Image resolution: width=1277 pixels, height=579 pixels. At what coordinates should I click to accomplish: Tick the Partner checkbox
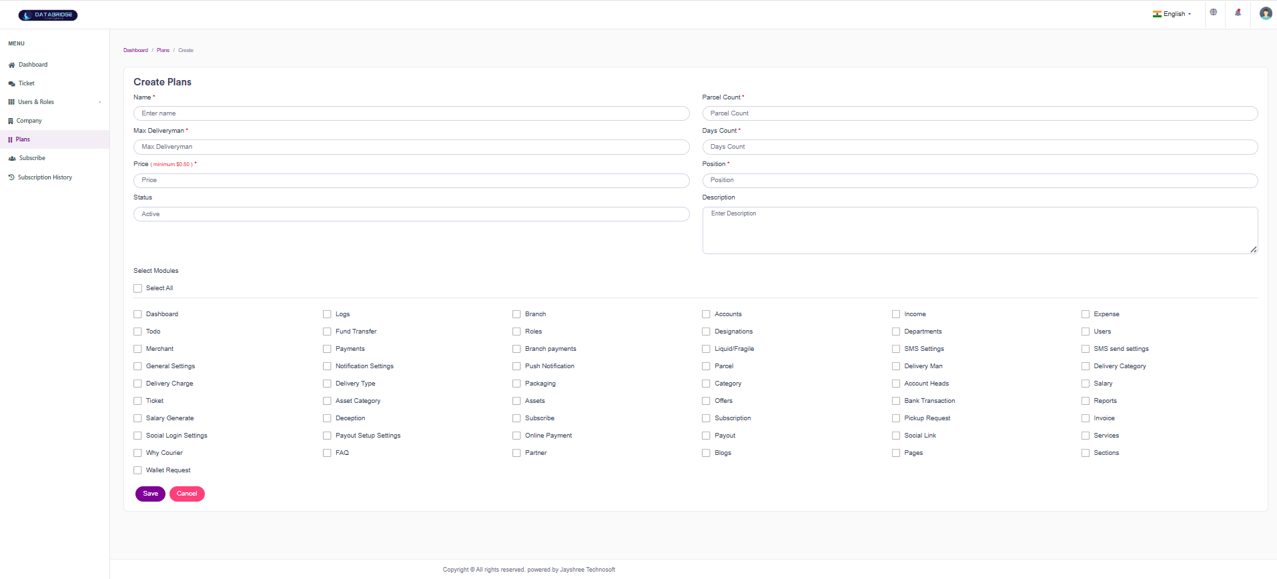pyautogui.click(x=516, y=453)
